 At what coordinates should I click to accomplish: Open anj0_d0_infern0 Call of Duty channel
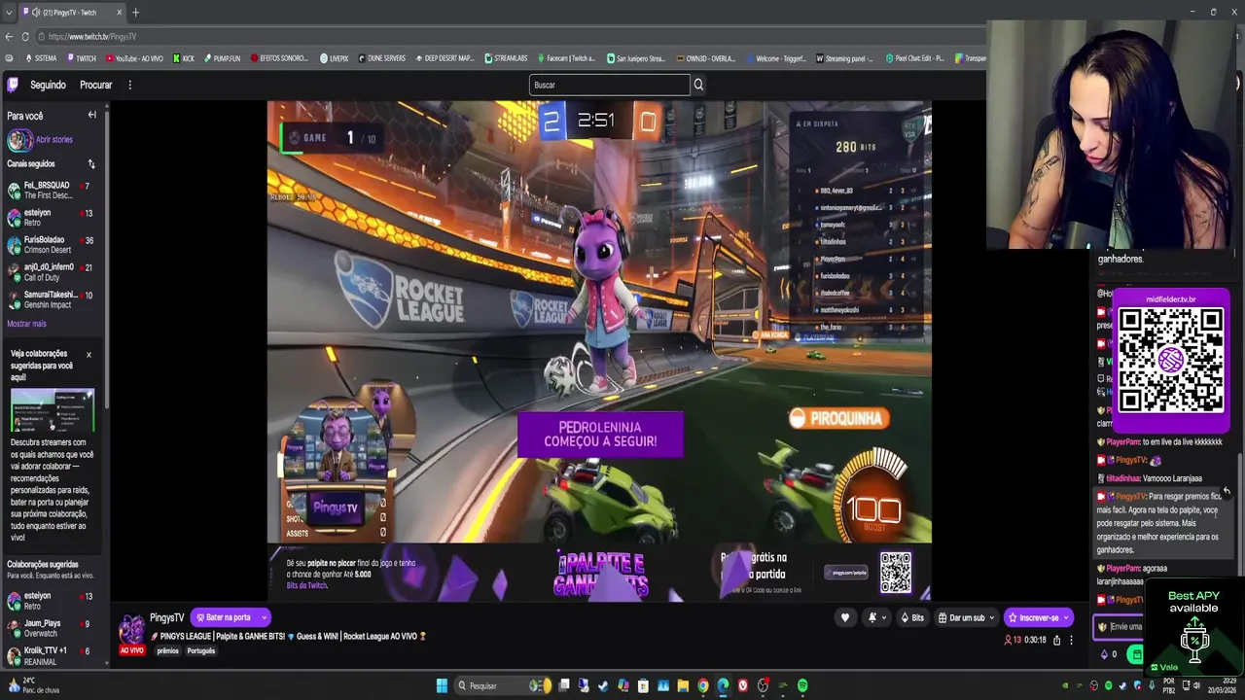[50, 272]
